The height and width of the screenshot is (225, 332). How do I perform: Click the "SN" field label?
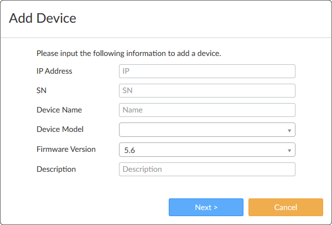[x=41, y=90]
